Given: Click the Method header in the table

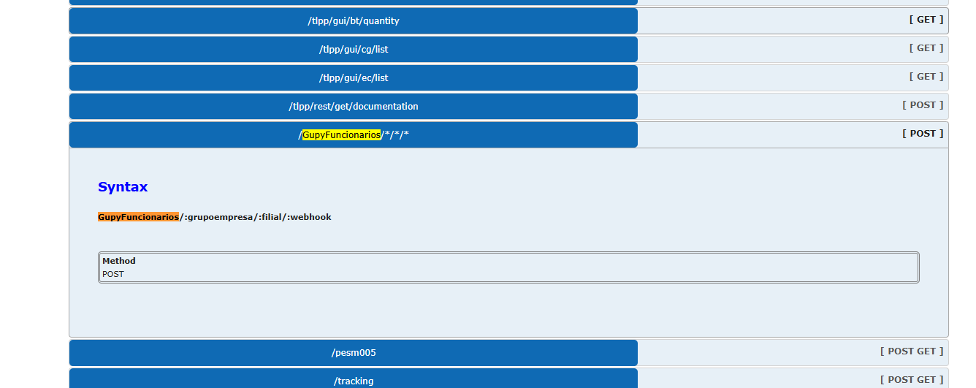Looking at the screenshot, I should click(119, 261).
